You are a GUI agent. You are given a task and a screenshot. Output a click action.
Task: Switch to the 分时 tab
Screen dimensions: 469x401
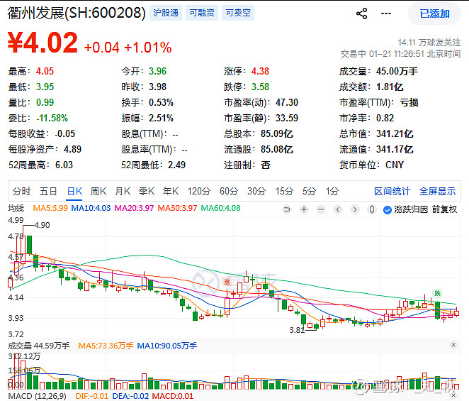coord(21,191)
